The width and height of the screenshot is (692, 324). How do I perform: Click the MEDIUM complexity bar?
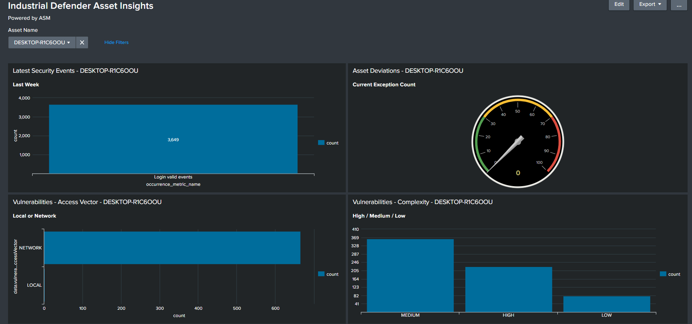point(410,275)
